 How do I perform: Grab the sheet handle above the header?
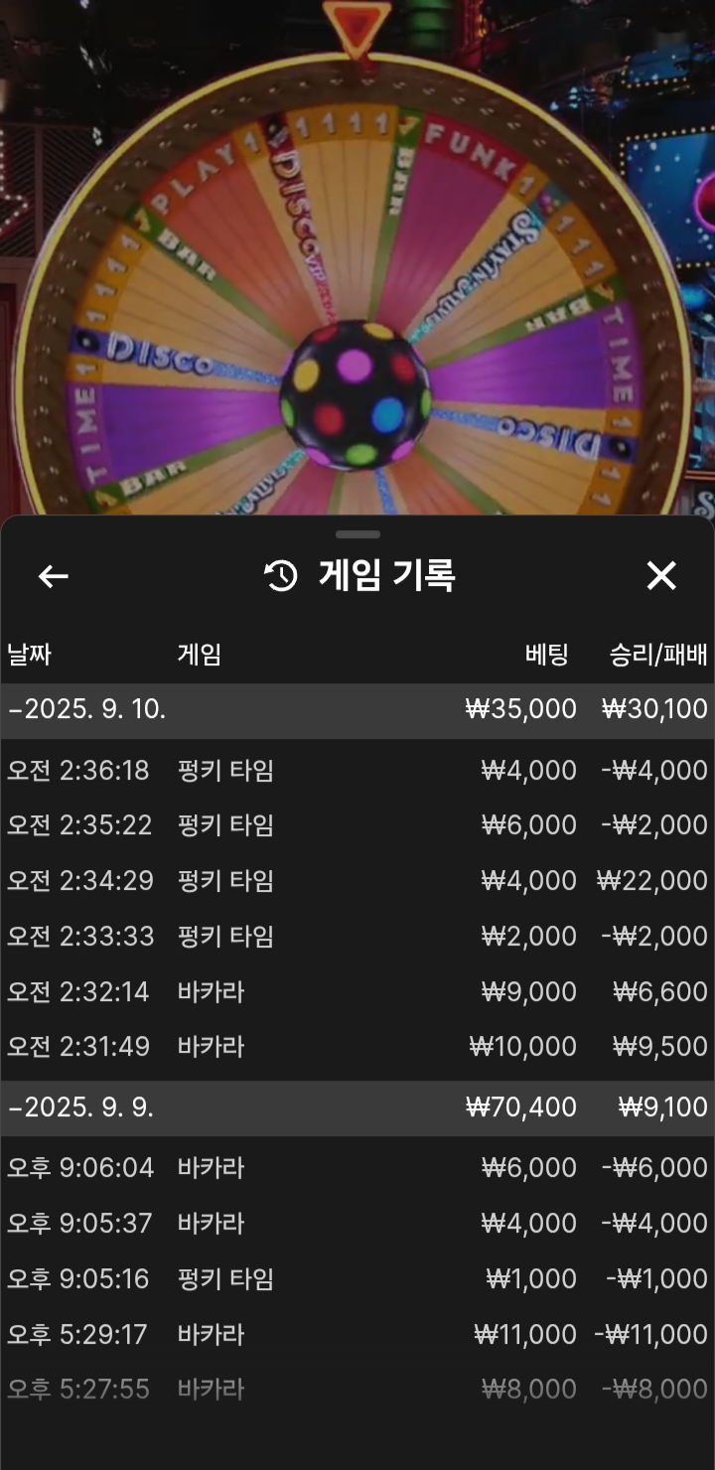click(x=357, y=534)
